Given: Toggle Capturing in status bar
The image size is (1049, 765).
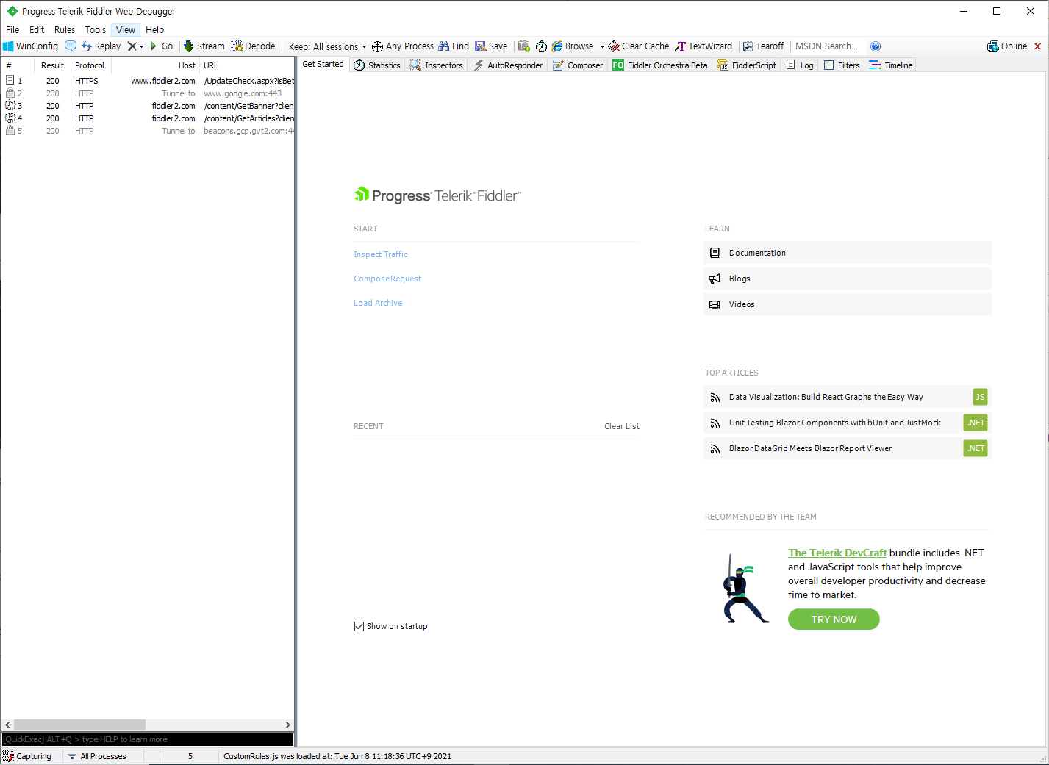Looking at the screenshot, I should pyautogui.click(x=27, y=756).
